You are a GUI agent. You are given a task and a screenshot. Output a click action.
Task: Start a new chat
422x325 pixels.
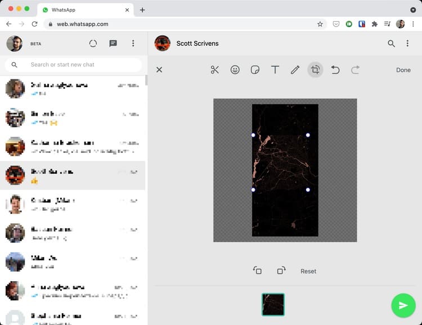(113, 43)
